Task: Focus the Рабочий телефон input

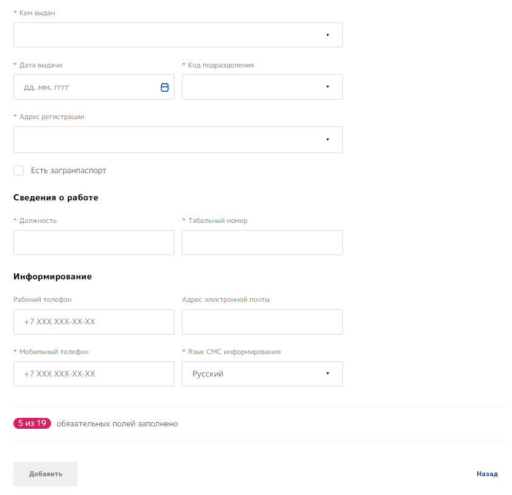Action: 94,322
